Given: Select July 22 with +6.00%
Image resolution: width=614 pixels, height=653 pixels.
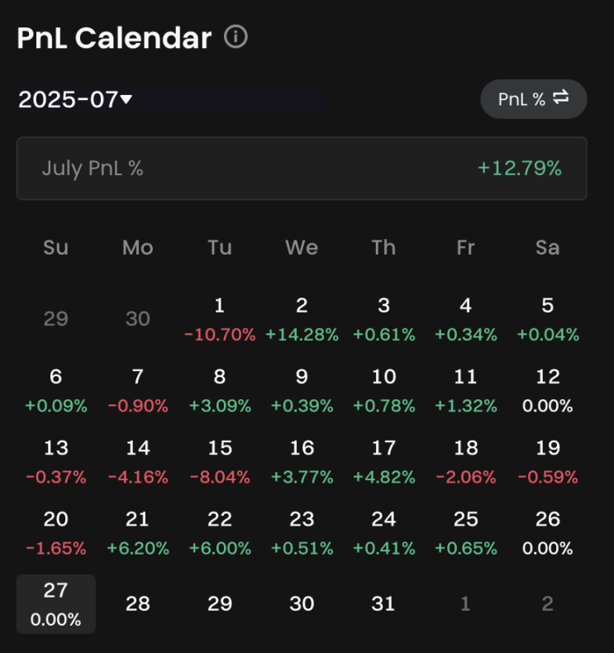Looking at the screenshot, I should [x=219, y=532].
